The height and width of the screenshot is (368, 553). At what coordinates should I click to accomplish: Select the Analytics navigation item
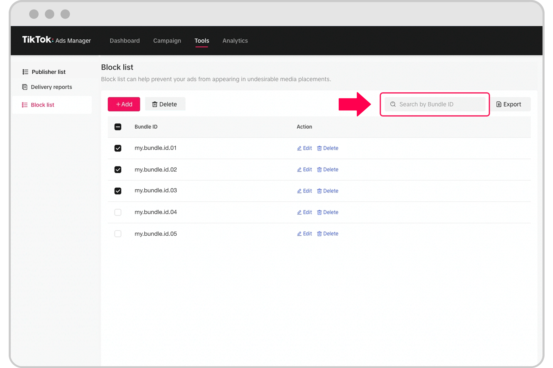pyautogui.click(x=235, y=41)
